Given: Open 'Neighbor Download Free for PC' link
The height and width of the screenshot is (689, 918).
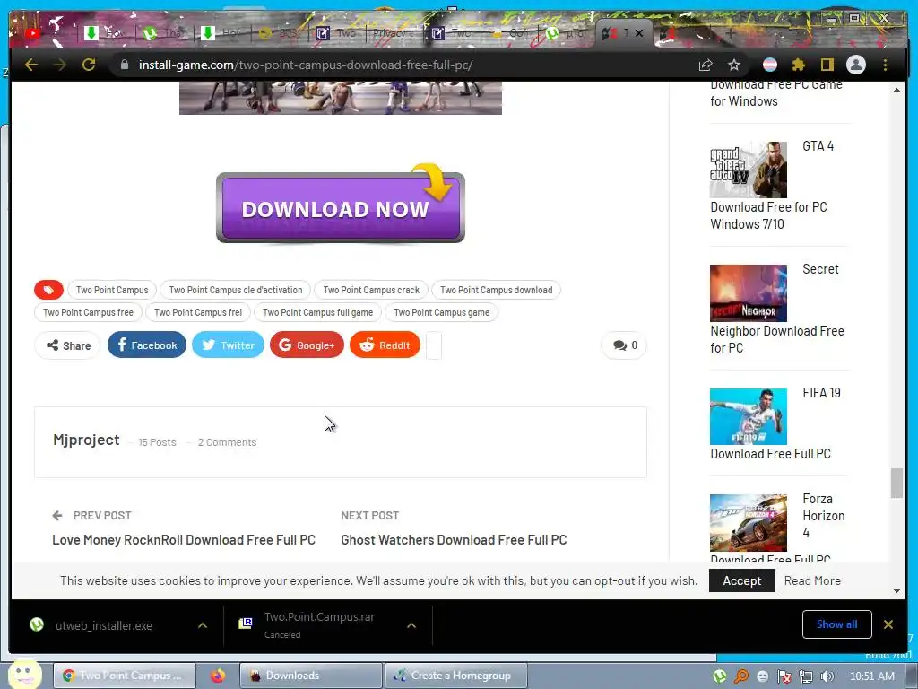Looking at the screenshot, I should coord(777,339).
